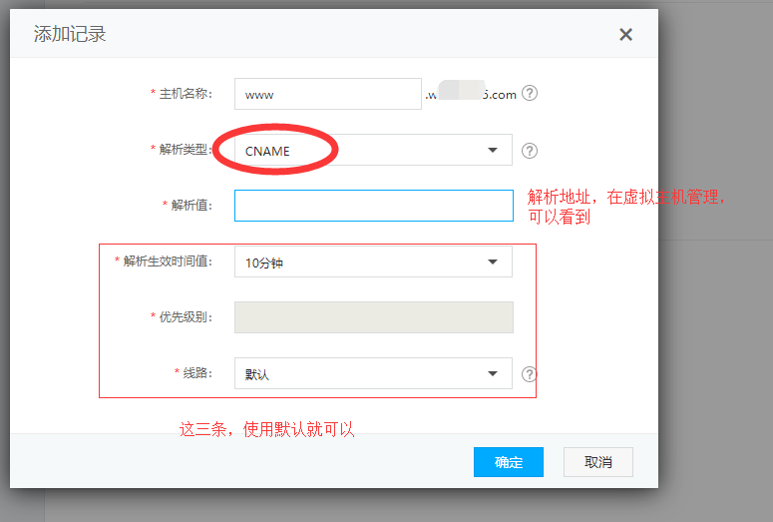Close the 添加记录 dialog with X

tap(625, 35)
